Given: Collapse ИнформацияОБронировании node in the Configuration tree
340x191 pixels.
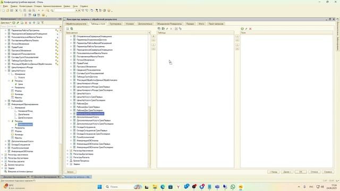Looking at the screenshot, I should (6, 104).
